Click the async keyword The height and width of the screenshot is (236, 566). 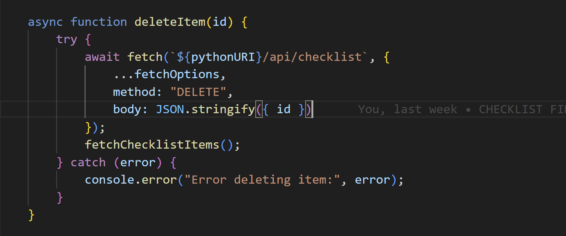click(x=45, y=22)
